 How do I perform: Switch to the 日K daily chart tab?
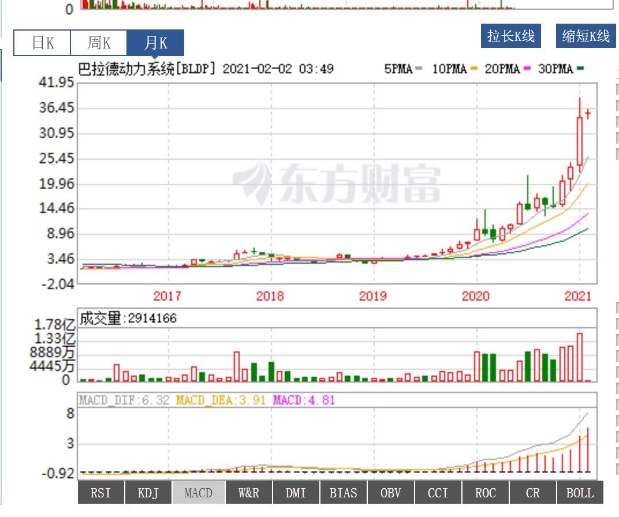tap(42, 43)
